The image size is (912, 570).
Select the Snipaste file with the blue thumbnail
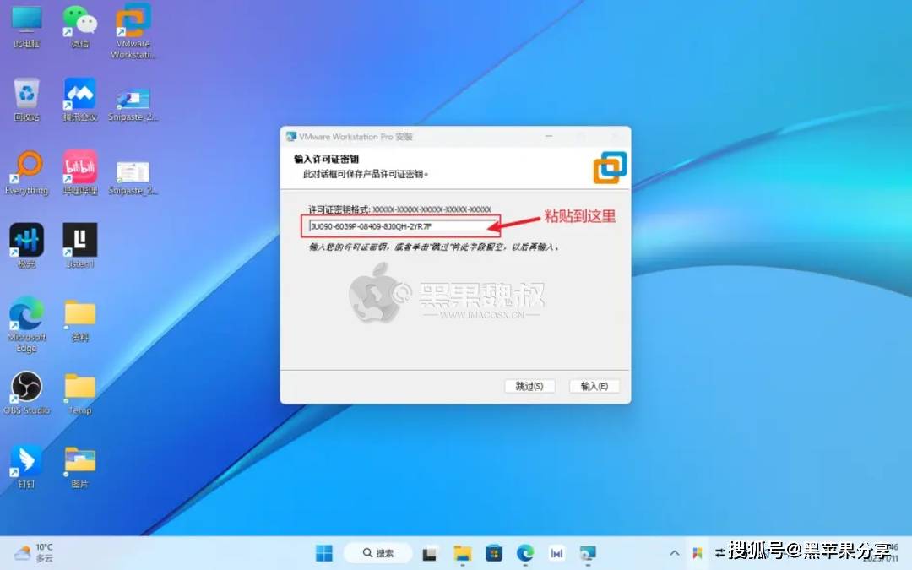coord(133,104)
